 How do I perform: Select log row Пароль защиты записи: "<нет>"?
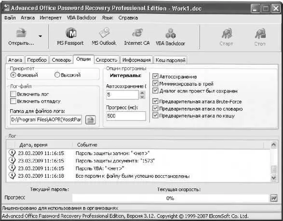(138, 153)
